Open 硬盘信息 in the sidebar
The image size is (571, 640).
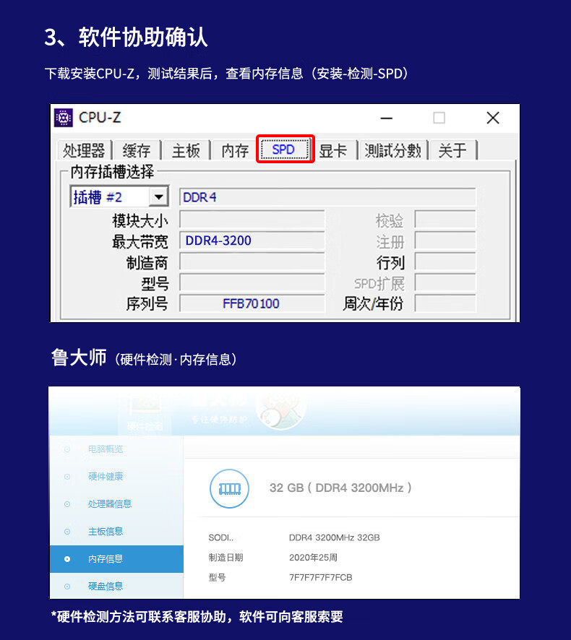pyautogui.click(x=106, y=587)
